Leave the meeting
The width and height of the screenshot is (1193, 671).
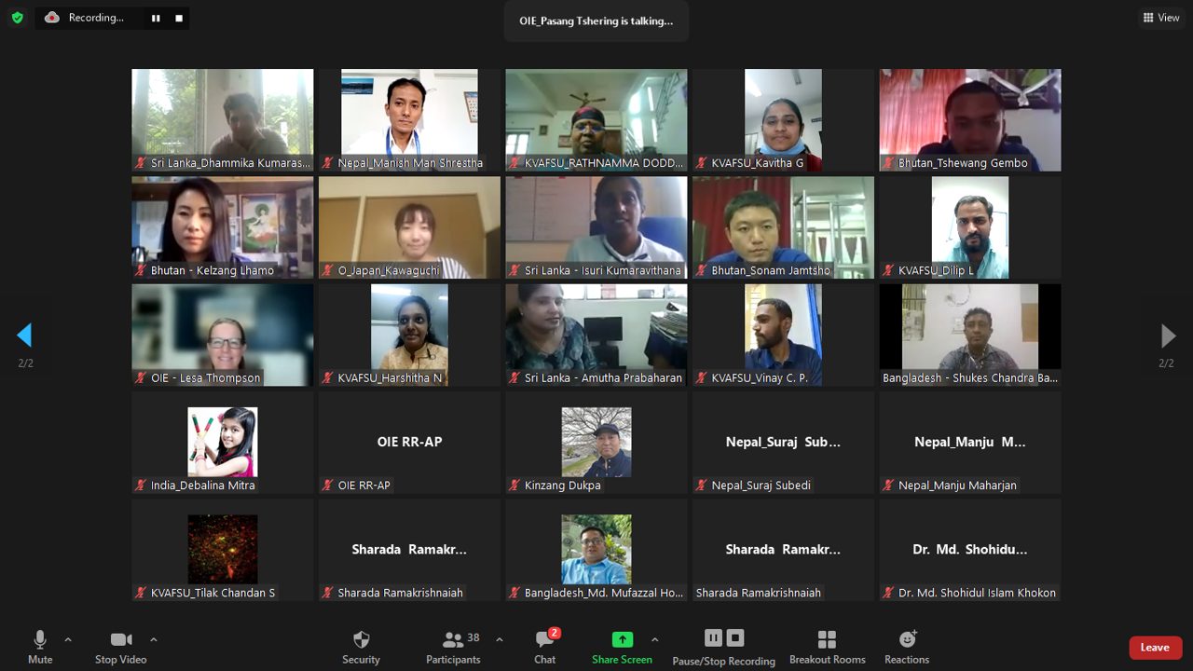pos(1155,648)
